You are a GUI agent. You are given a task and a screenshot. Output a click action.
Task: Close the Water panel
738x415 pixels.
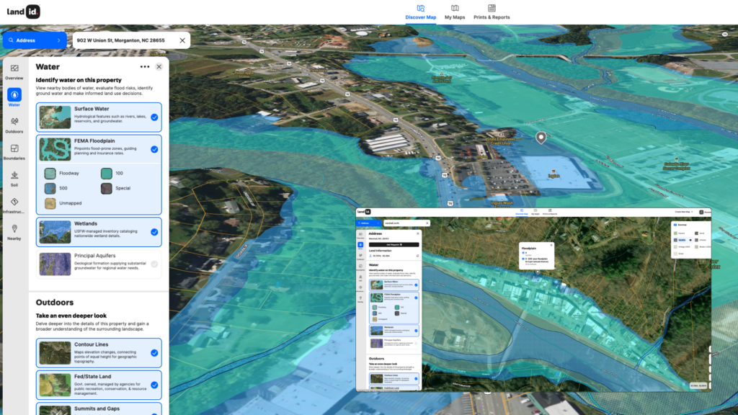coord(159,66)
